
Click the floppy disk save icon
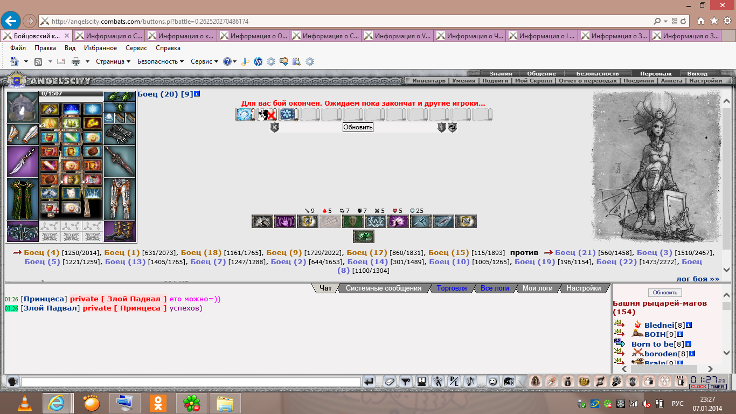(x=422, y=382)
